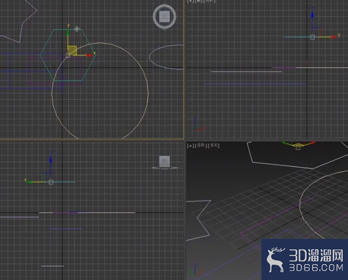Image resolution: width=348 pixels, height=280 pixels.
Task: Open the 真实 shading menu in the perspective viewport
Action: (214, 145)
